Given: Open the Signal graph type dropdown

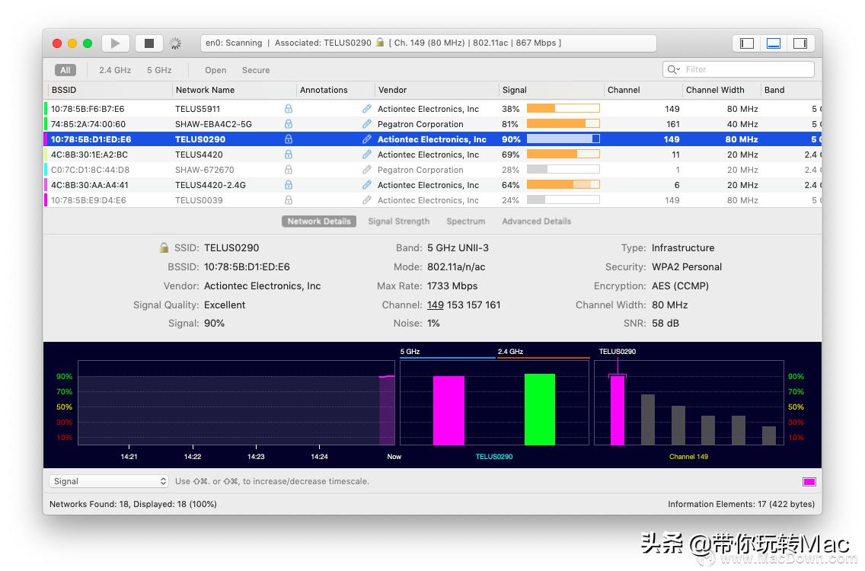Looking at the screenshot, I should pos(109,481).
